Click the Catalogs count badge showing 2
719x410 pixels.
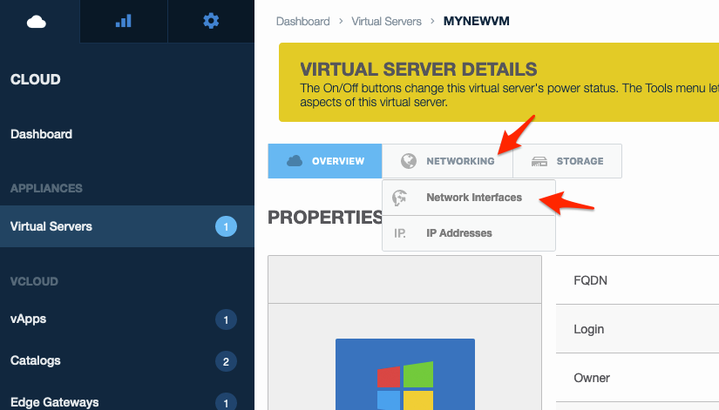pos(226,361)
